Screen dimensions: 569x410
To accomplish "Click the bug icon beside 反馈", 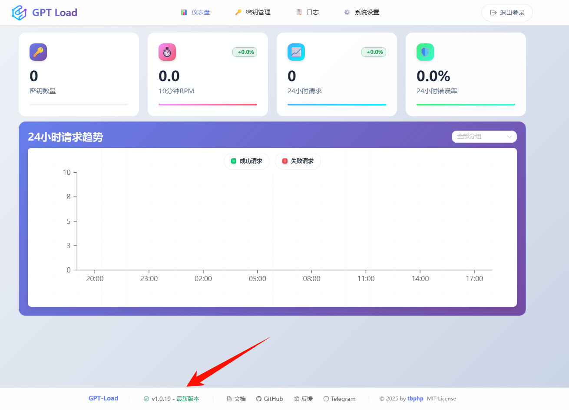I will (297, 399).
